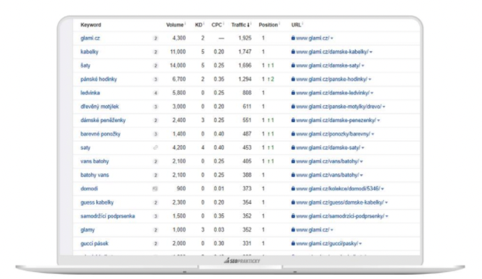482x279 pixels.
Task: Open the www.glami.cz/damske-ledvinky/ URL
Action: (333, 93)
